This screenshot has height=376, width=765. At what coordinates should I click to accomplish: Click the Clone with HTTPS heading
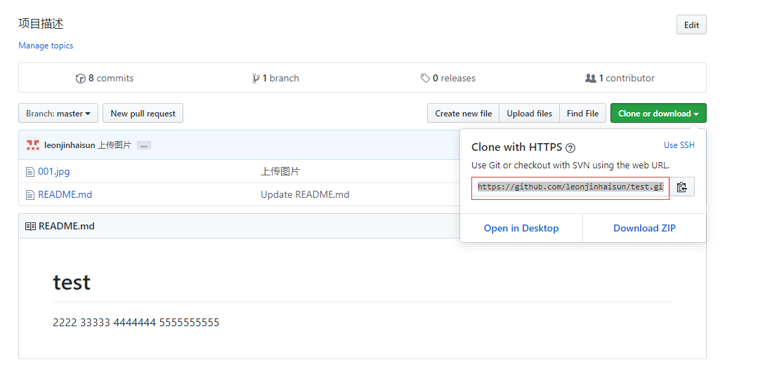516,147
